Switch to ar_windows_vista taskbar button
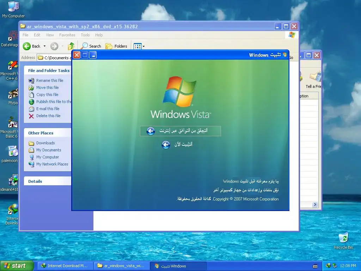 [x=122, y=266]
